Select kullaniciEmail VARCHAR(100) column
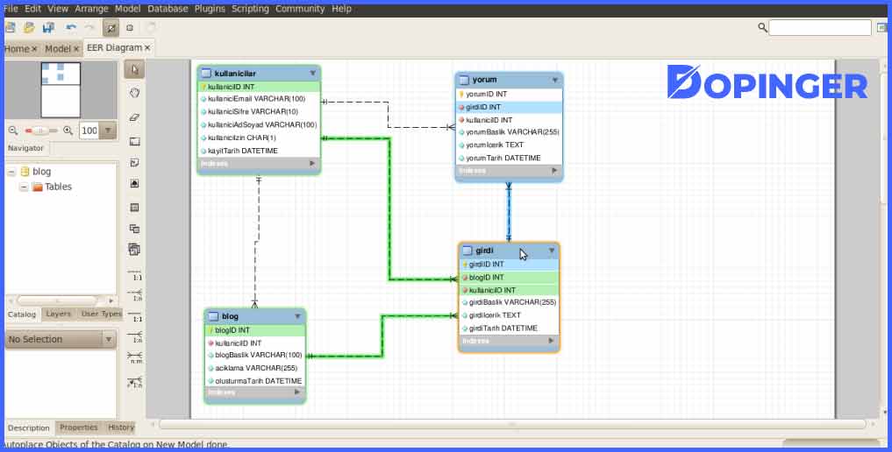Viewport: 892px width, 452px height. (x=259, y=99)
